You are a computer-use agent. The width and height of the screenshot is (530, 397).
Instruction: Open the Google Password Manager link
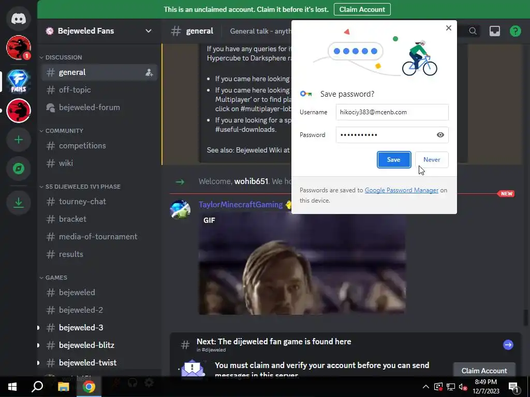[x=402, y=190]
